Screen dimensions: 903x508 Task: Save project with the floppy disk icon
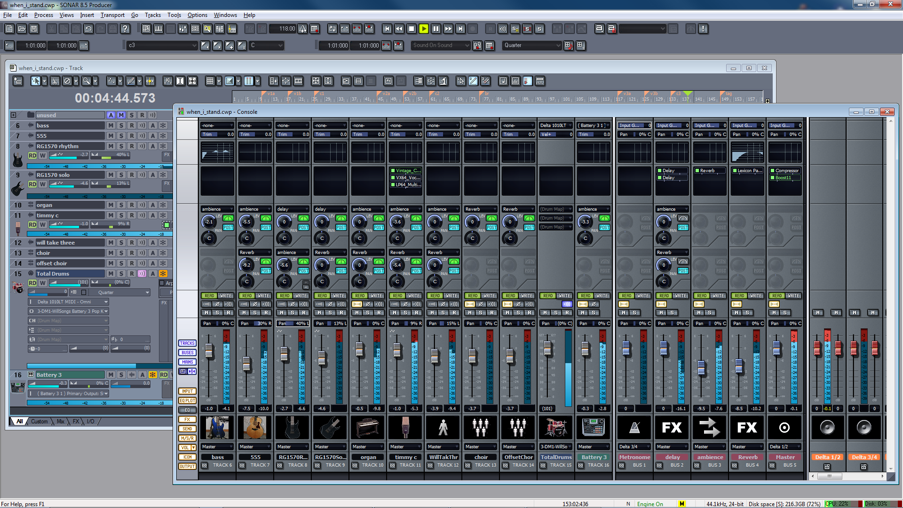(34, 29)
